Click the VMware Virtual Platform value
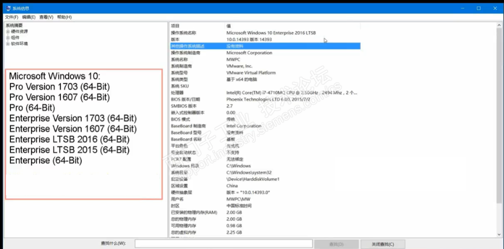Viewport: 504px width, 249px height. (251, 73)
